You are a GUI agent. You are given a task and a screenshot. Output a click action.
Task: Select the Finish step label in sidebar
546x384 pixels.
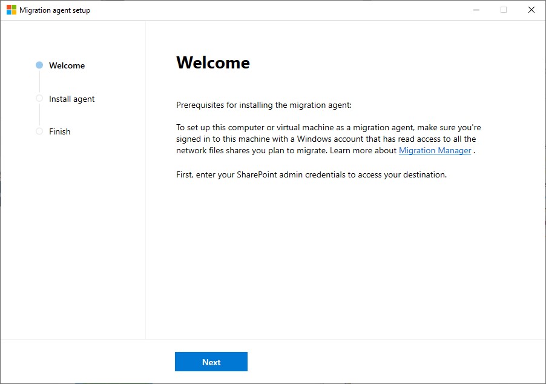click(59, 131)
